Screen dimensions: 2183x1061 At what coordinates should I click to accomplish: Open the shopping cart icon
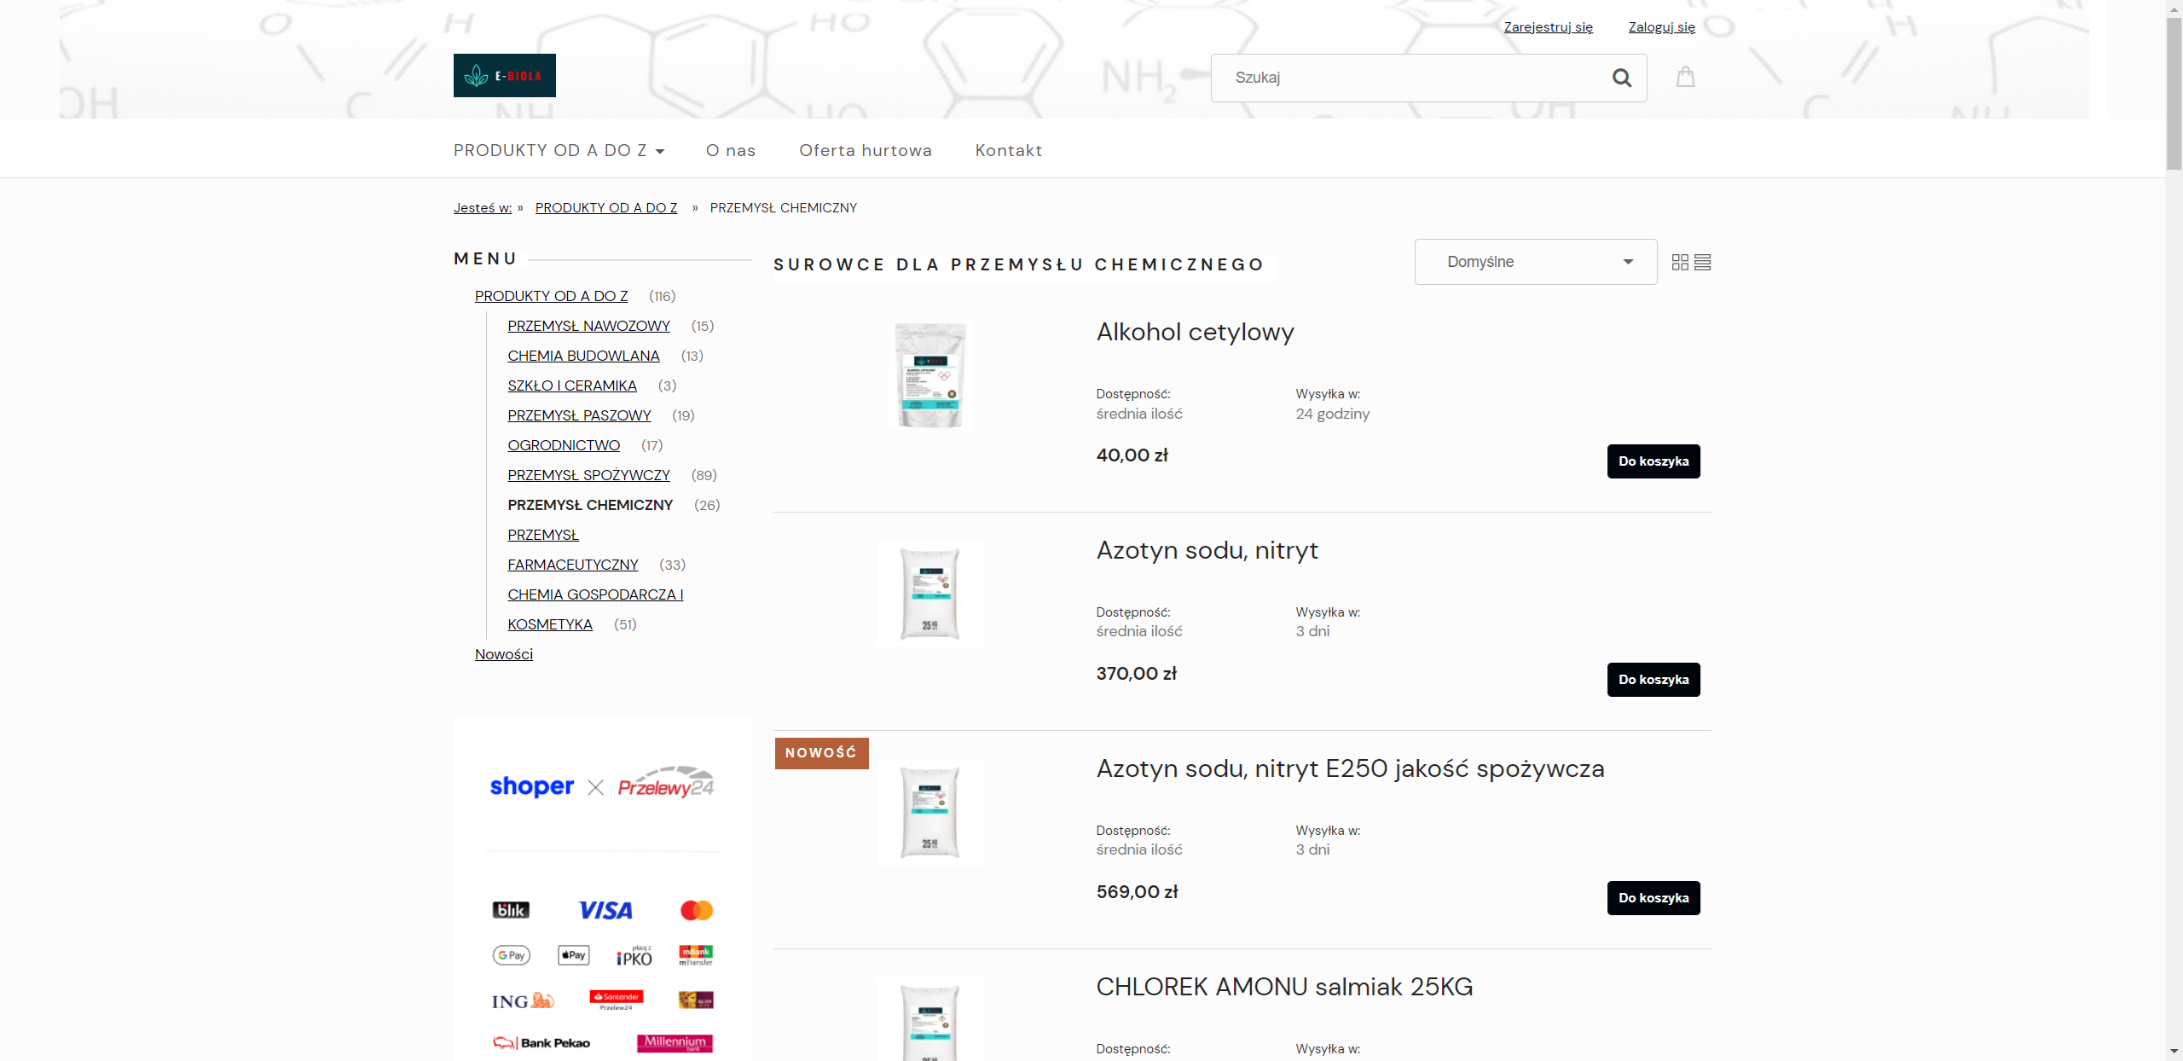1686,77
